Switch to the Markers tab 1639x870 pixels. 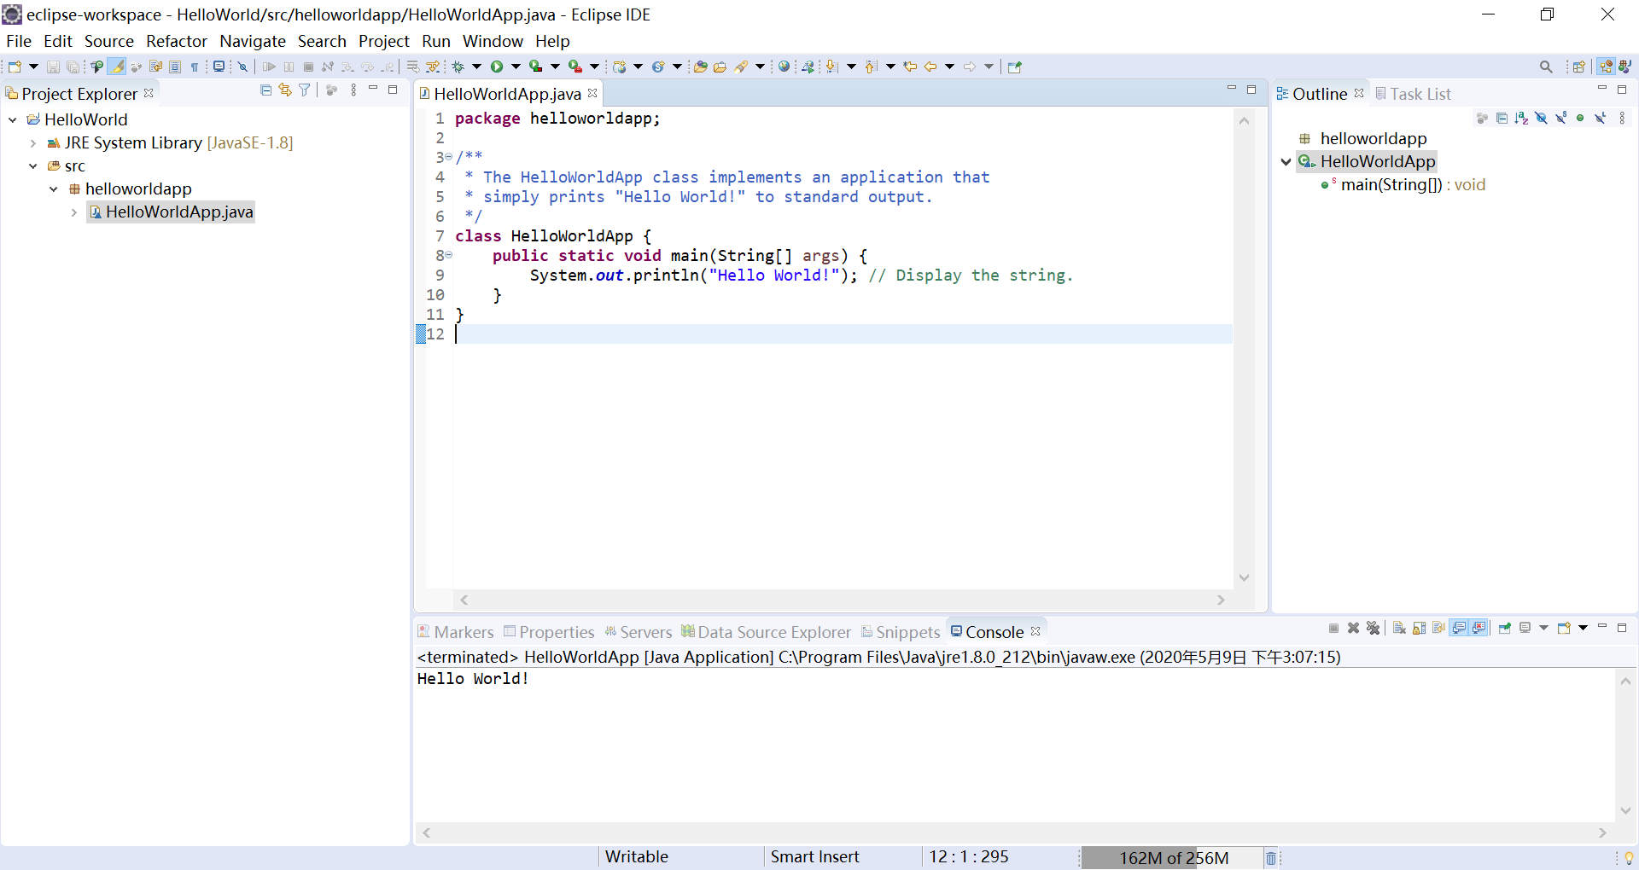tap(456, 632)
